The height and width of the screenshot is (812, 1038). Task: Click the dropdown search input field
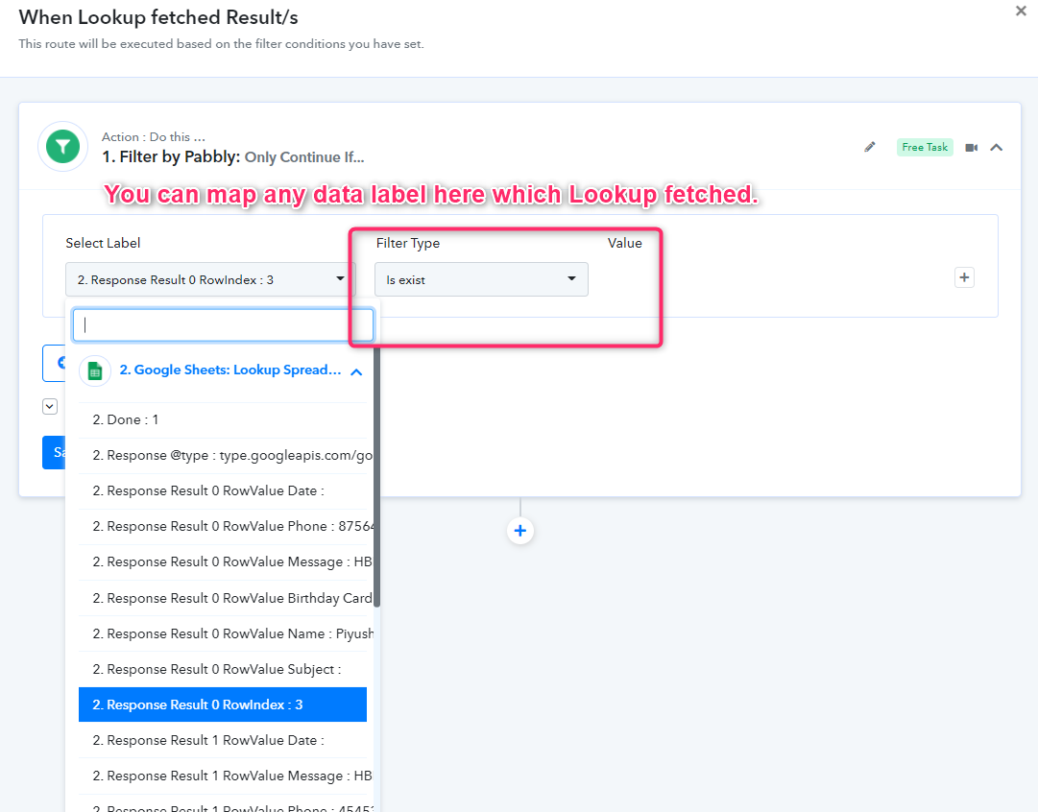coord(223,325)
